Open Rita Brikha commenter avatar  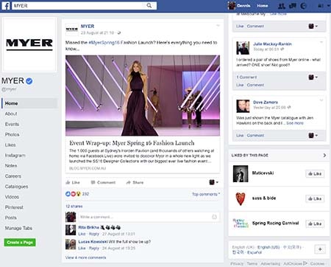point(71,230)
